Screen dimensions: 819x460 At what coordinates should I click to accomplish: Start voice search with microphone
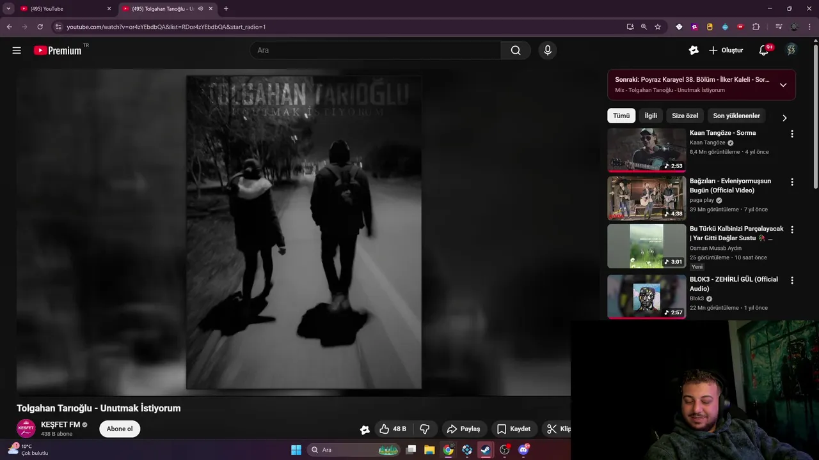click(547, 50)
